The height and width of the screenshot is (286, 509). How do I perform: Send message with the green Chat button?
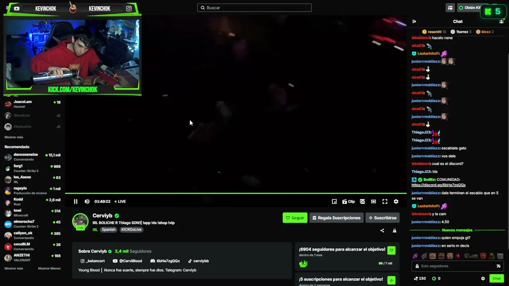pos(497,278)
